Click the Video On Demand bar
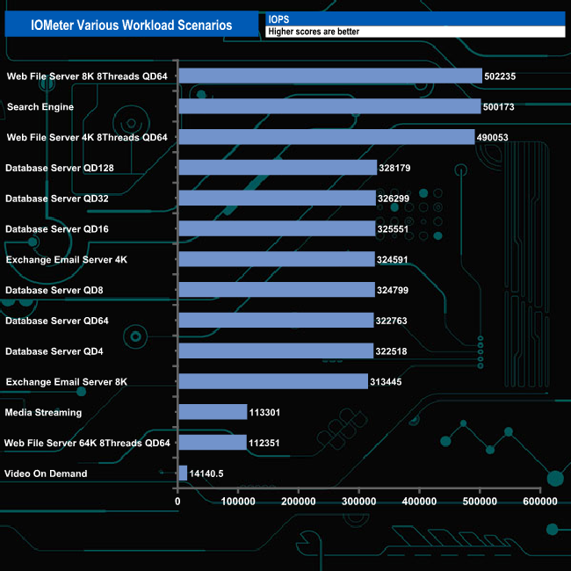The height and width of the screenshot is (571, 571). 182,473
